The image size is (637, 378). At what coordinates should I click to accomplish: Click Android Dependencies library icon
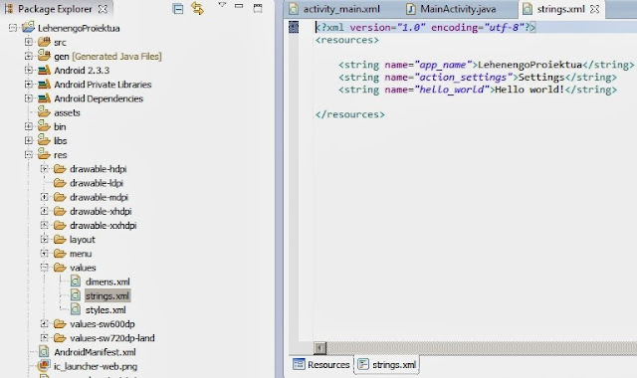(x=44, y=98)
